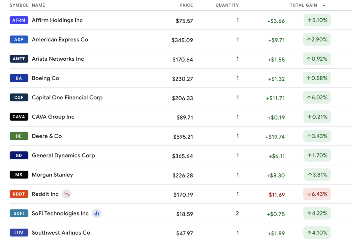Viewport: 352px width, 246px height.
Task: Click the CAVA ticker badge
Action: pos(19,116)
